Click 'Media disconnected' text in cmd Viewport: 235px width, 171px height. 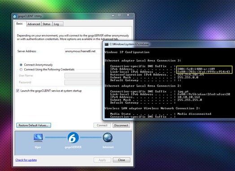pos(194,114)
